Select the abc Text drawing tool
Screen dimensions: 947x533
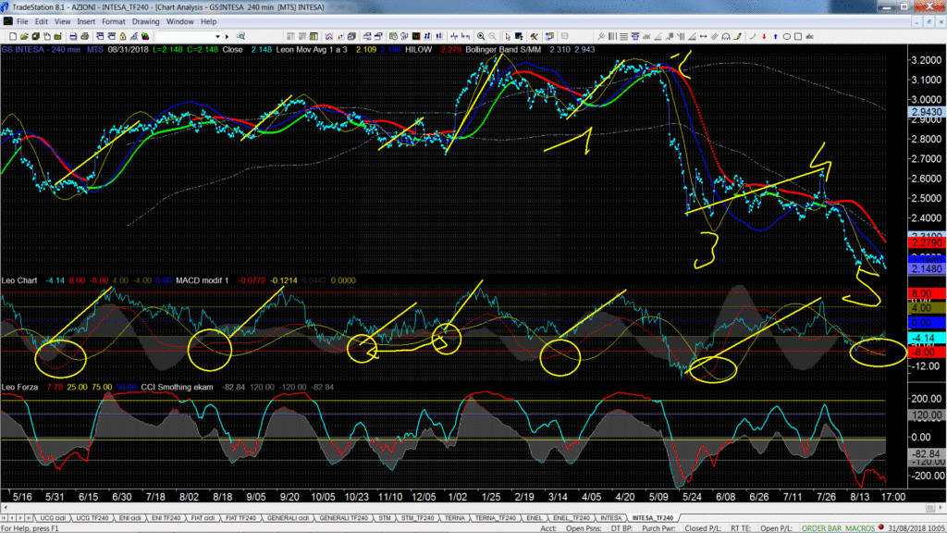[809, 36]
